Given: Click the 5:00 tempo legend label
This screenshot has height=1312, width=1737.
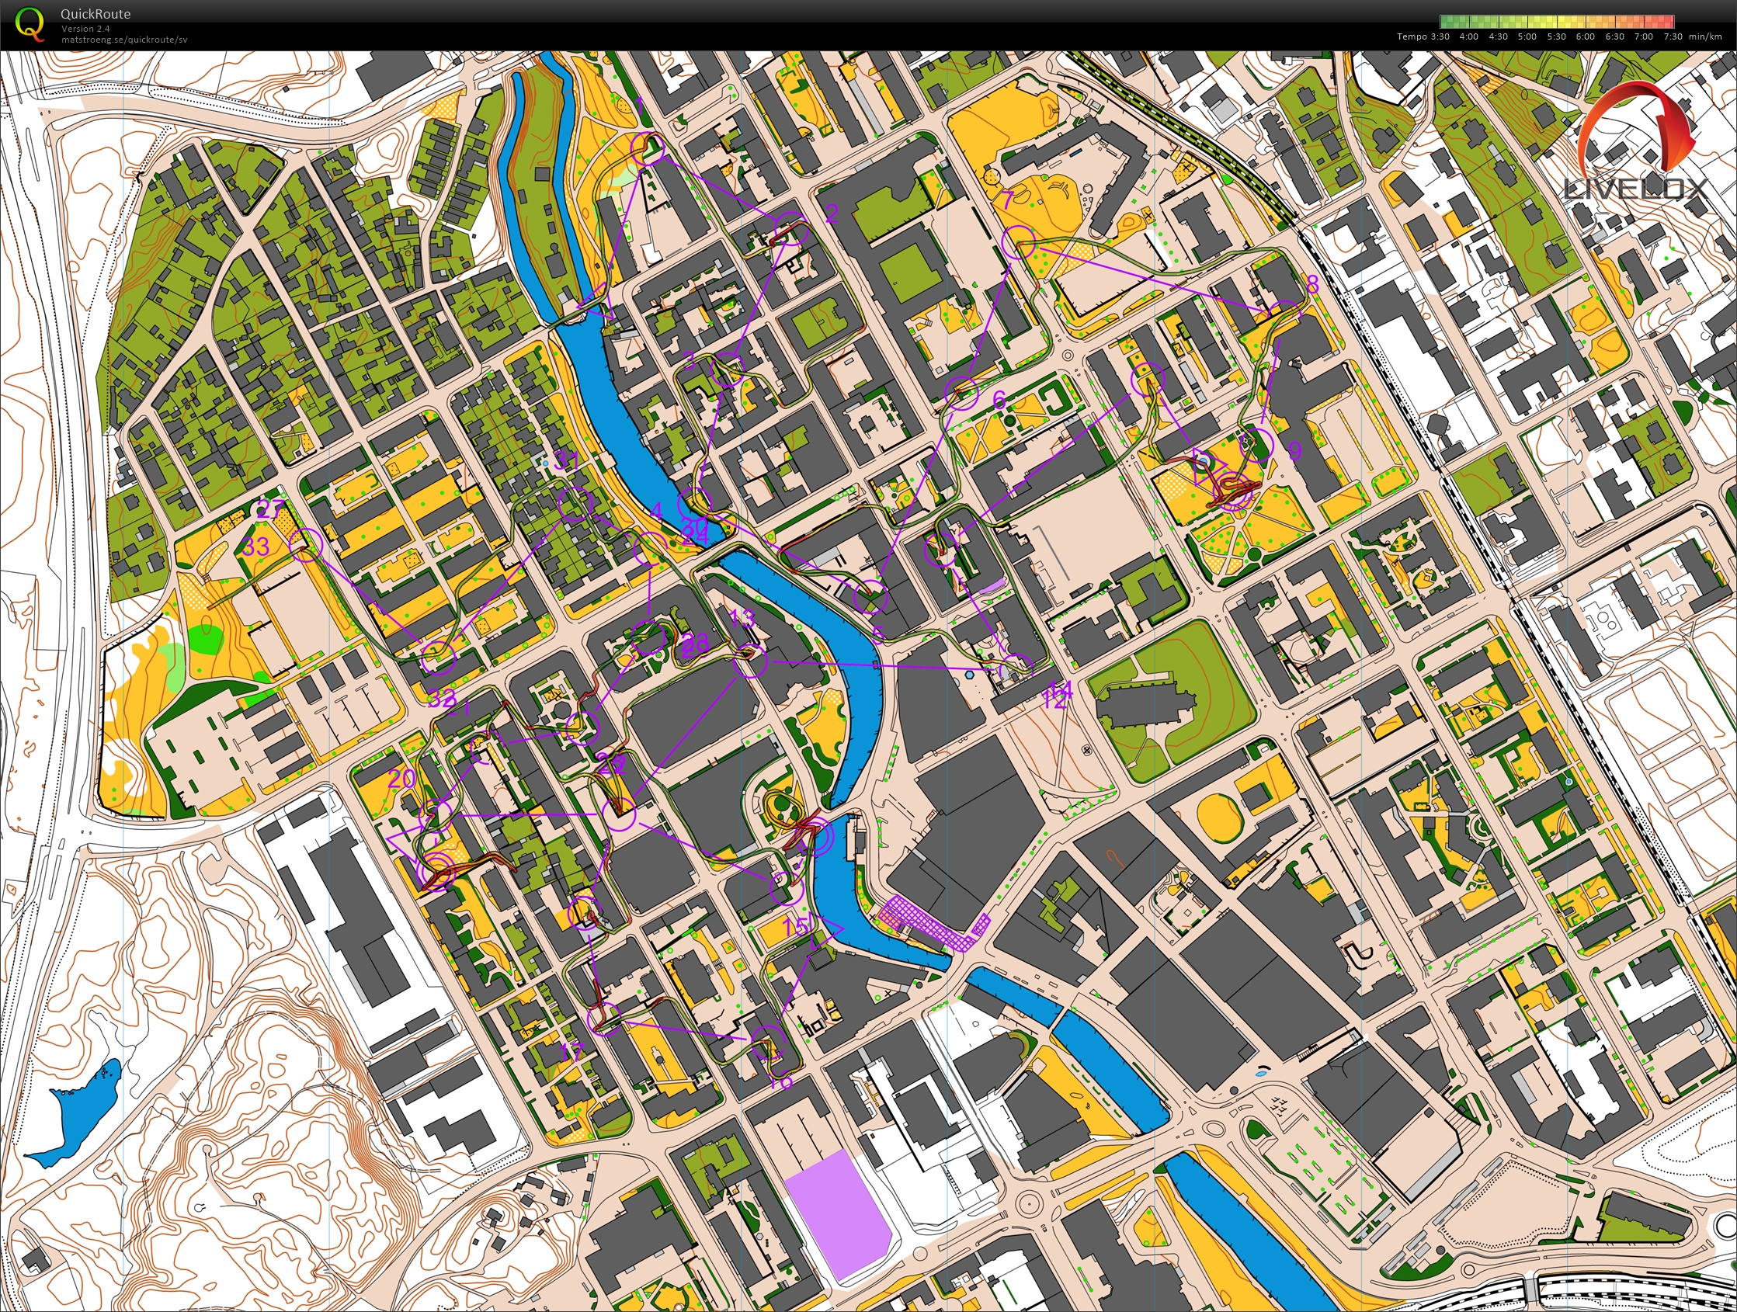Looking at the screenshot, I should point(1527,37).
